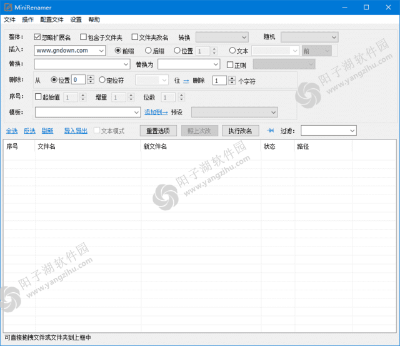This screenshot has width=400, height=346.
Task: Click the delete position stepper showing 0
Action: 91,79
